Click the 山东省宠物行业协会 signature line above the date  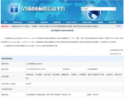(116, 50)
